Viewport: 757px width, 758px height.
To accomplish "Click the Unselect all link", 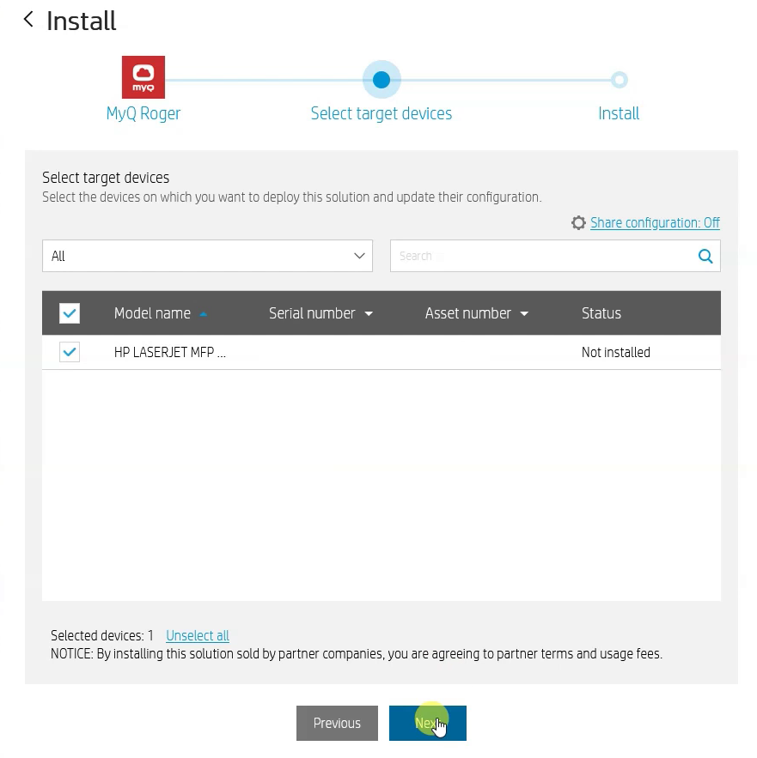I will click(x=197, y=635).
